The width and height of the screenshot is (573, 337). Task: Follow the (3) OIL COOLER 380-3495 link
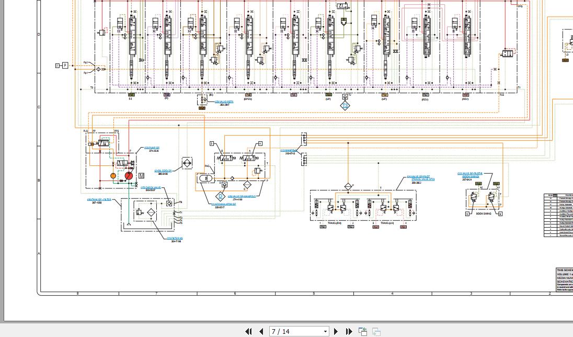click(163, 170)
